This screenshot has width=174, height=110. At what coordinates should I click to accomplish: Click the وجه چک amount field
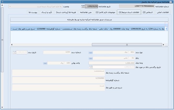(112, 63)
